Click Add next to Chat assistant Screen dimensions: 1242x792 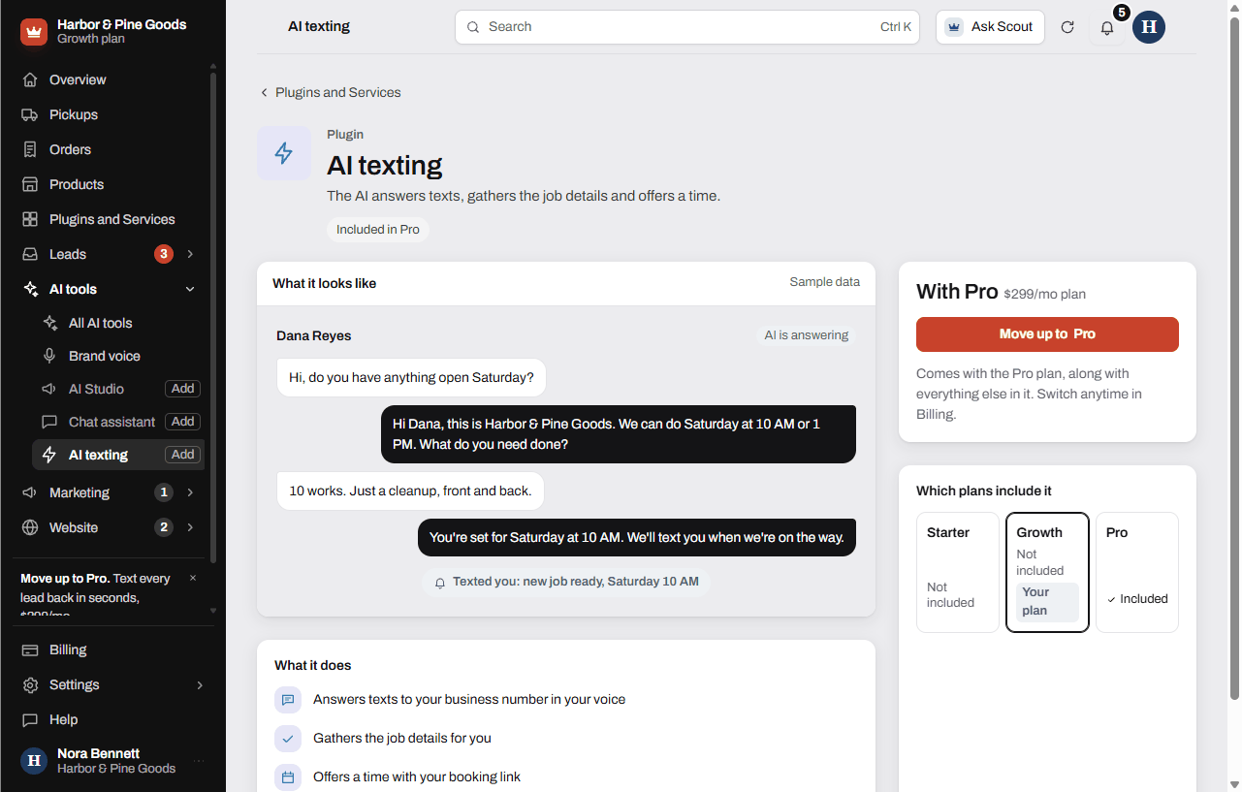pos(183,422)
